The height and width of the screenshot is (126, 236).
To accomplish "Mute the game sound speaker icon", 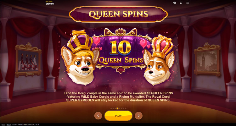I will click(x=174, y=3).
